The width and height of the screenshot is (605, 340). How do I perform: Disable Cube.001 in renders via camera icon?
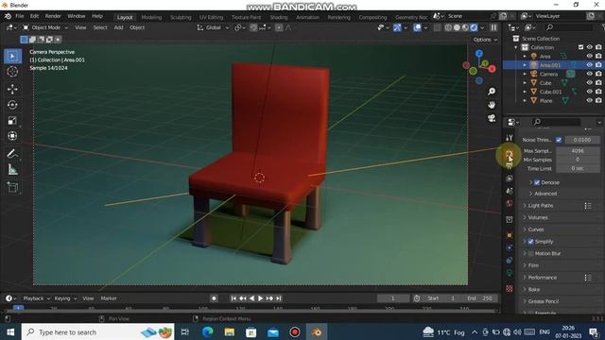coord(598,92)
